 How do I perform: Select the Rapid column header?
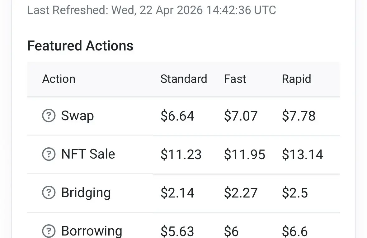coord(296,79)
